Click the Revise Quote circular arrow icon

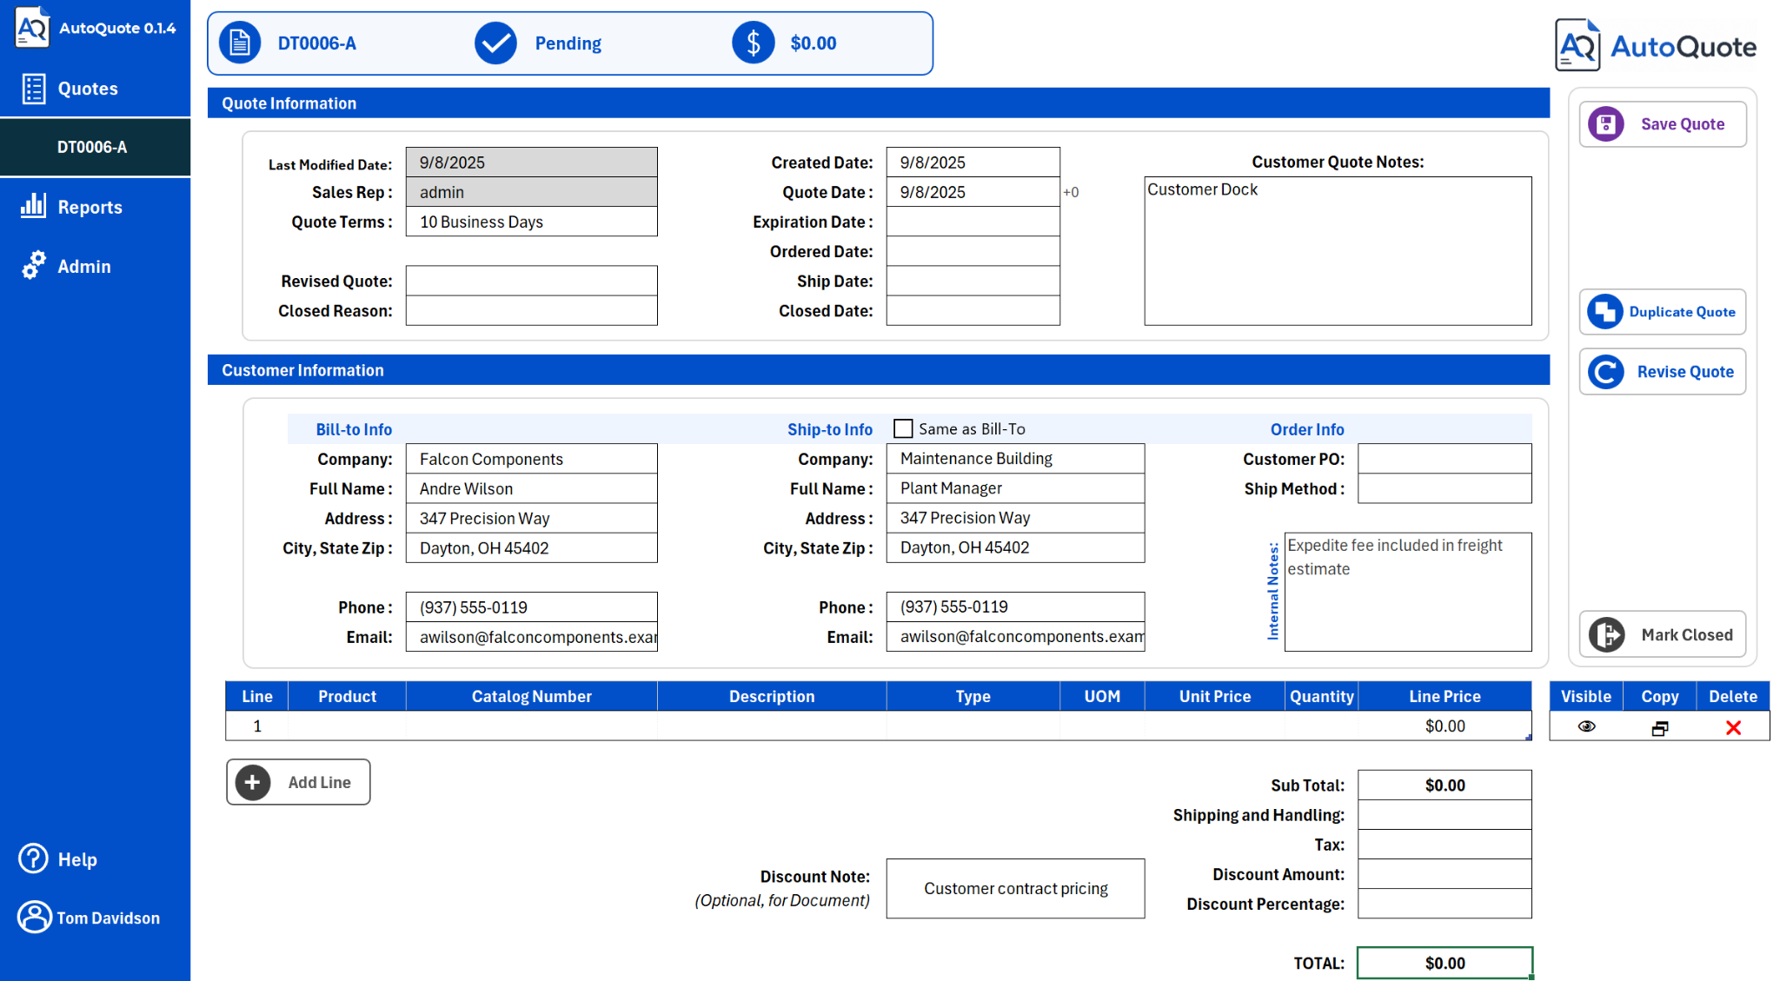pos(1606,372)
